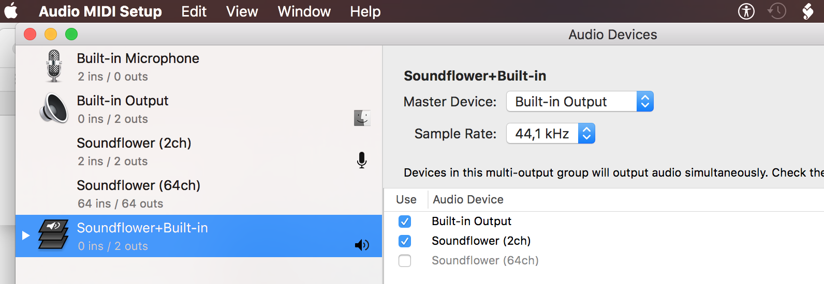Open the Window menu

(x=304, y=11)
